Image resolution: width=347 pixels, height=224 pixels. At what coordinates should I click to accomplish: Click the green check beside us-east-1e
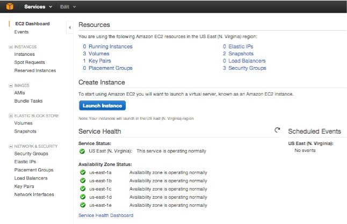(x=83, y=205)
